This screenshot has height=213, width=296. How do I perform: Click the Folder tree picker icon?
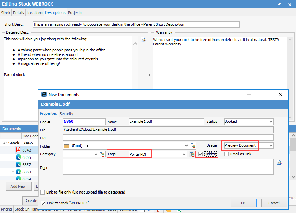point(193,146)
